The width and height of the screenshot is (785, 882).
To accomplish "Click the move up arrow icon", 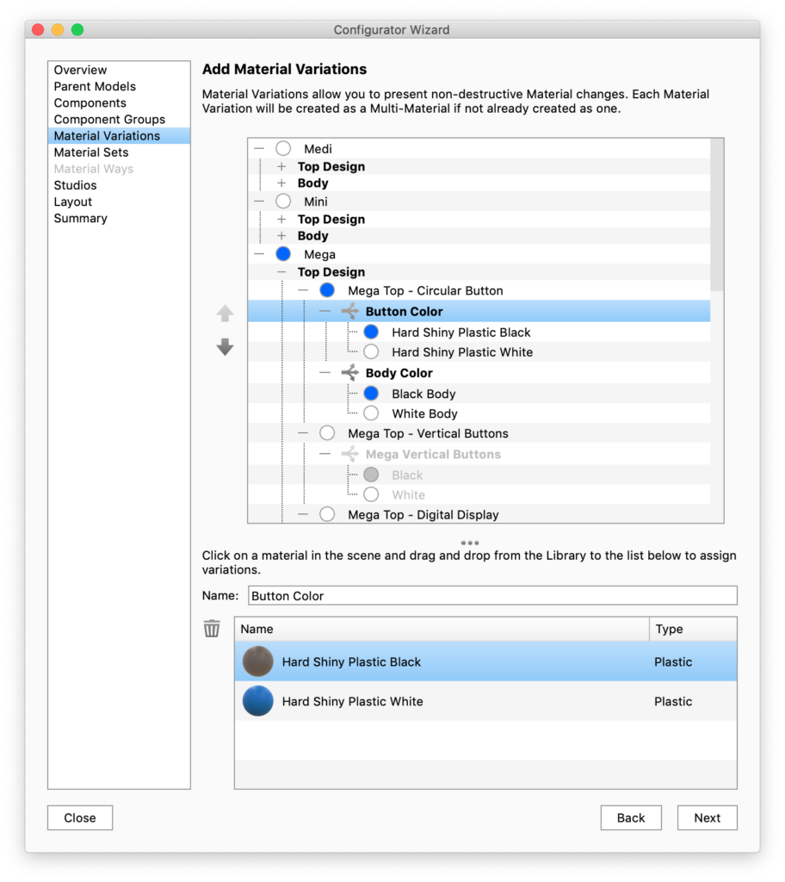I will (225, 314).
